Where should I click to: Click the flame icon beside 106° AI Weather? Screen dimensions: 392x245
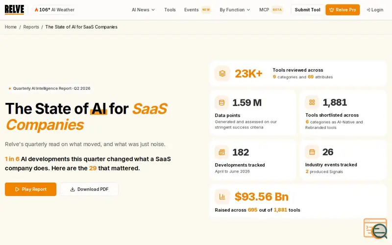pos(36,10)
